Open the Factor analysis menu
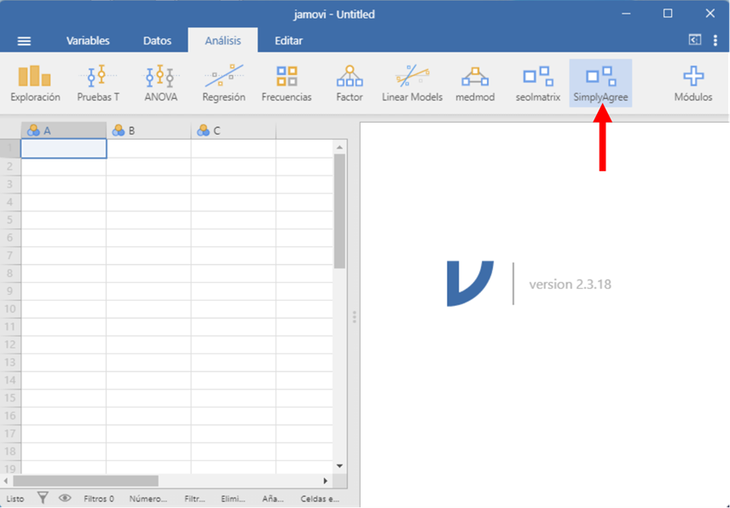 click(x=350, y=84)
